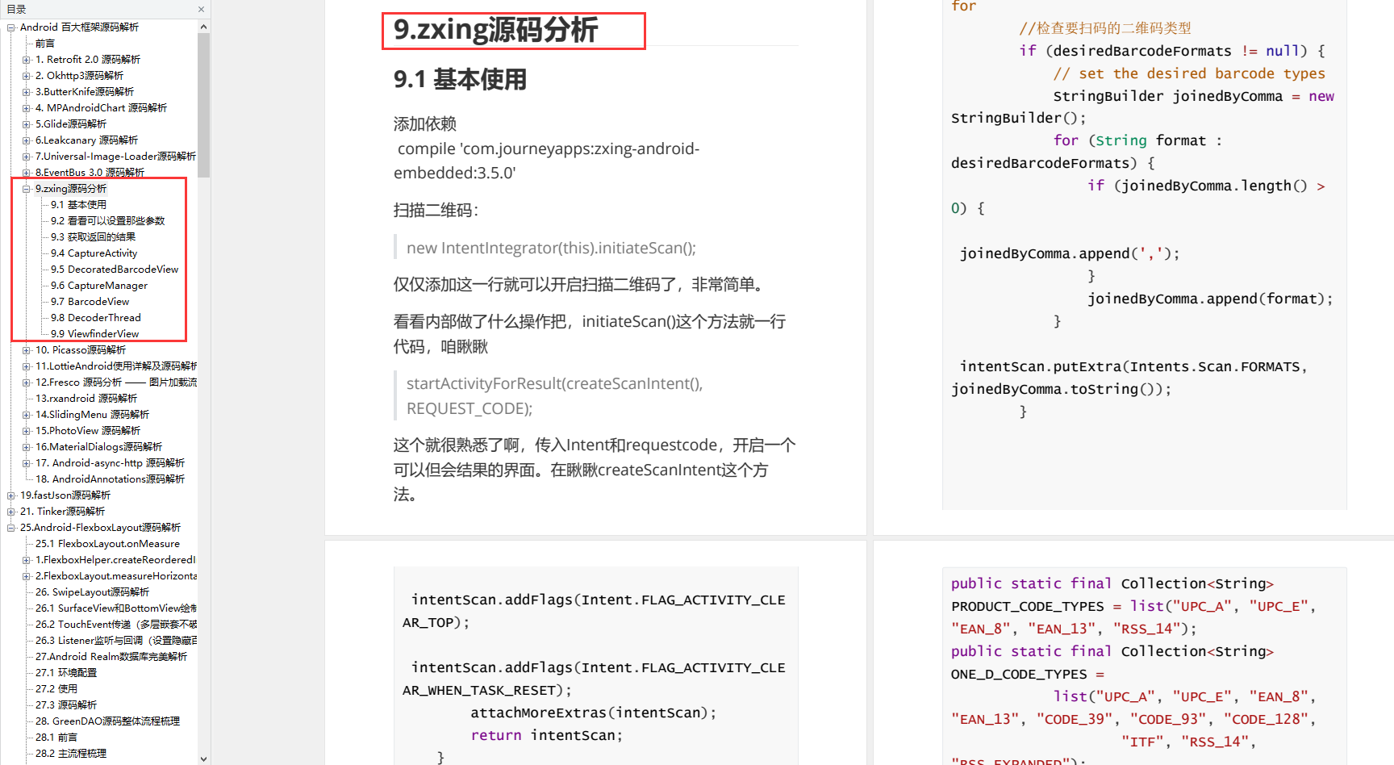Select 26.3 Listener监听与回调 bookmark
The height and width of the screenshot is (765, 1394).
point(116,641)
